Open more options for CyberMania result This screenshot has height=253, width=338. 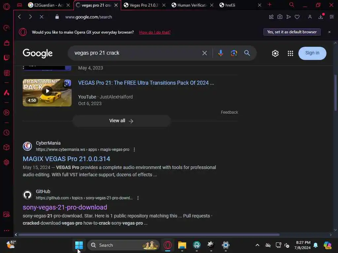tap(134, 150)
